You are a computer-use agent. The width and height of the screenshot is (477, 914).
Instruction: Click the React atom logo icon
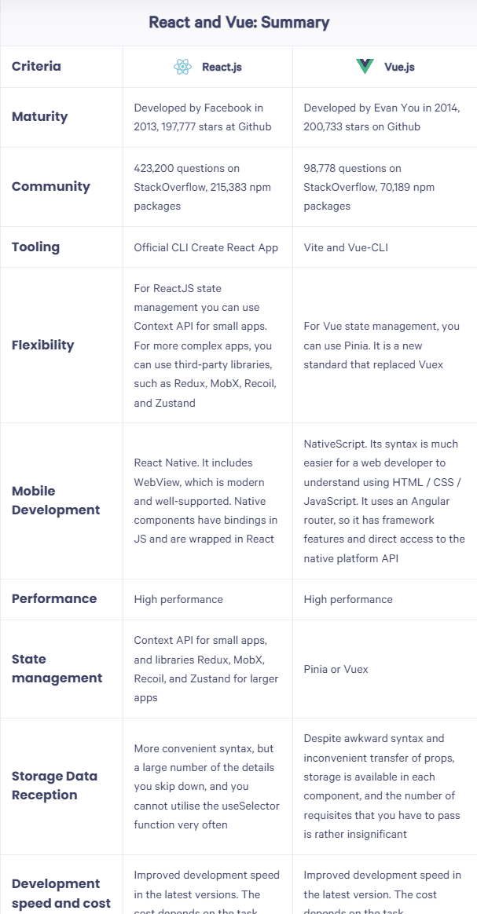pyautogui.click(x=182, y=67)
